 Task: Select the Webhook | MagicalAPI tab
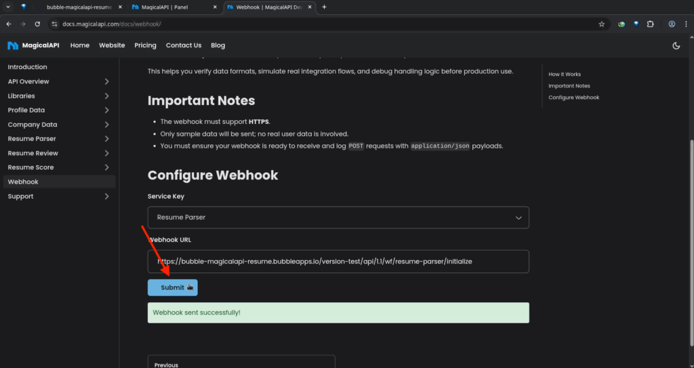(x=269, y=7)
